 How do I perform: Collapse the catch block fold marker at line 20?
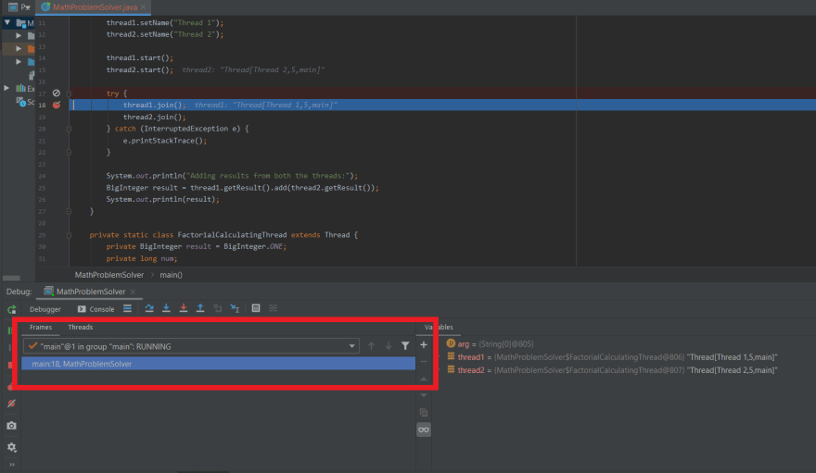coord(69,129)
